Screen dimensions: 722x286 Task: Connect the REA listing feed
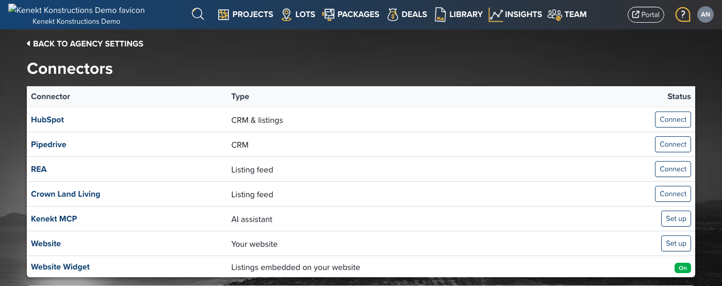click(x=673, y=169)
